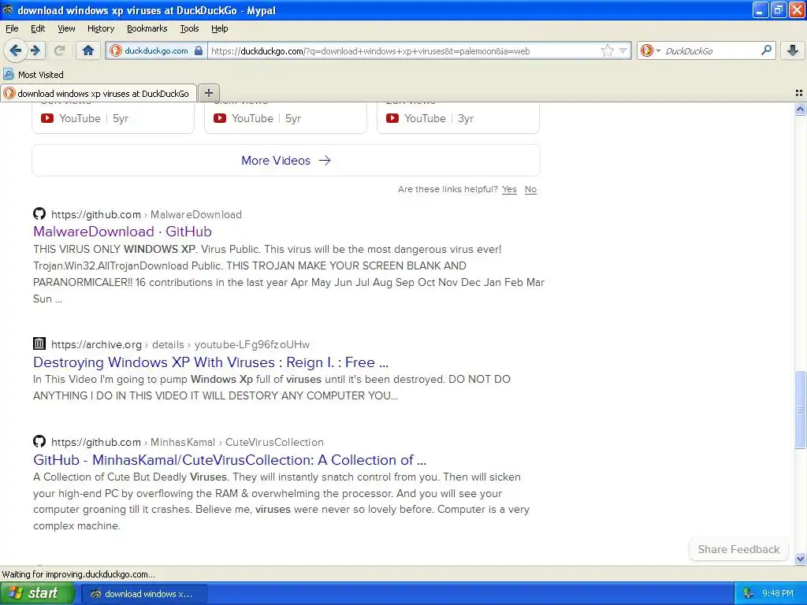Open a new tab with the plus button
The width and height of the screenshot is (807, 605).
209,93
